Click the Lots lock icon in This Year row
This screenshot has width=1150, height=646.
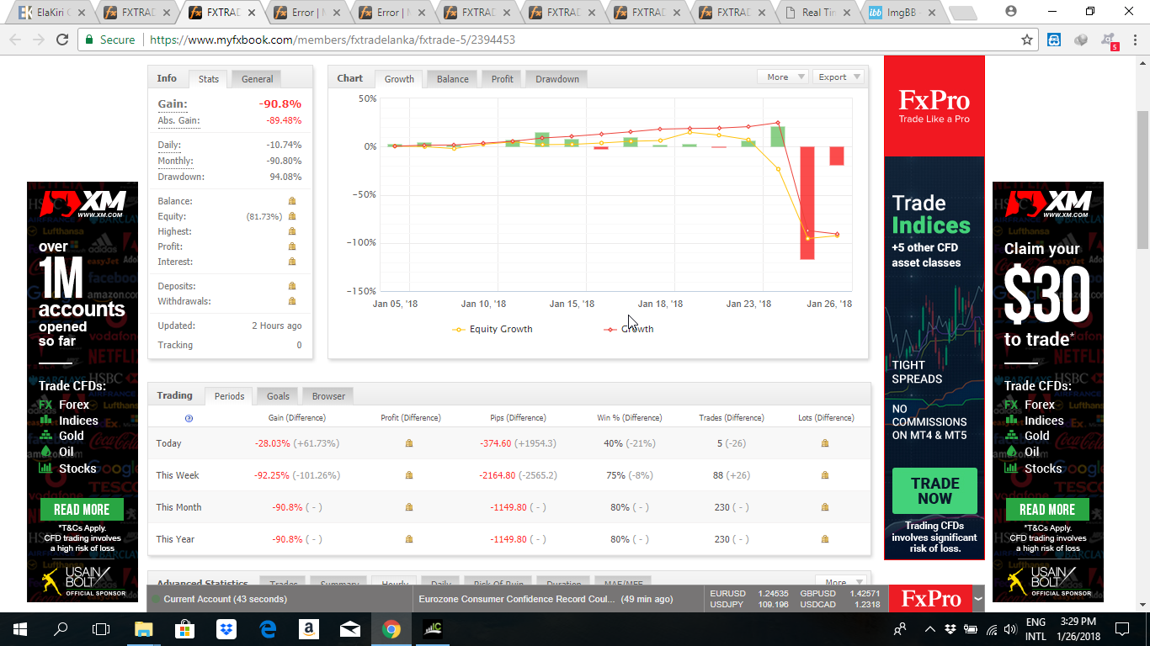pos(825,539)
